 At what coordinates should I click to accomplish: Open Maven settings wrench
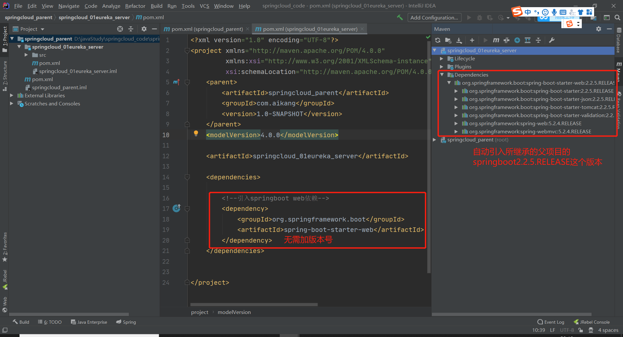click(552, 40)
